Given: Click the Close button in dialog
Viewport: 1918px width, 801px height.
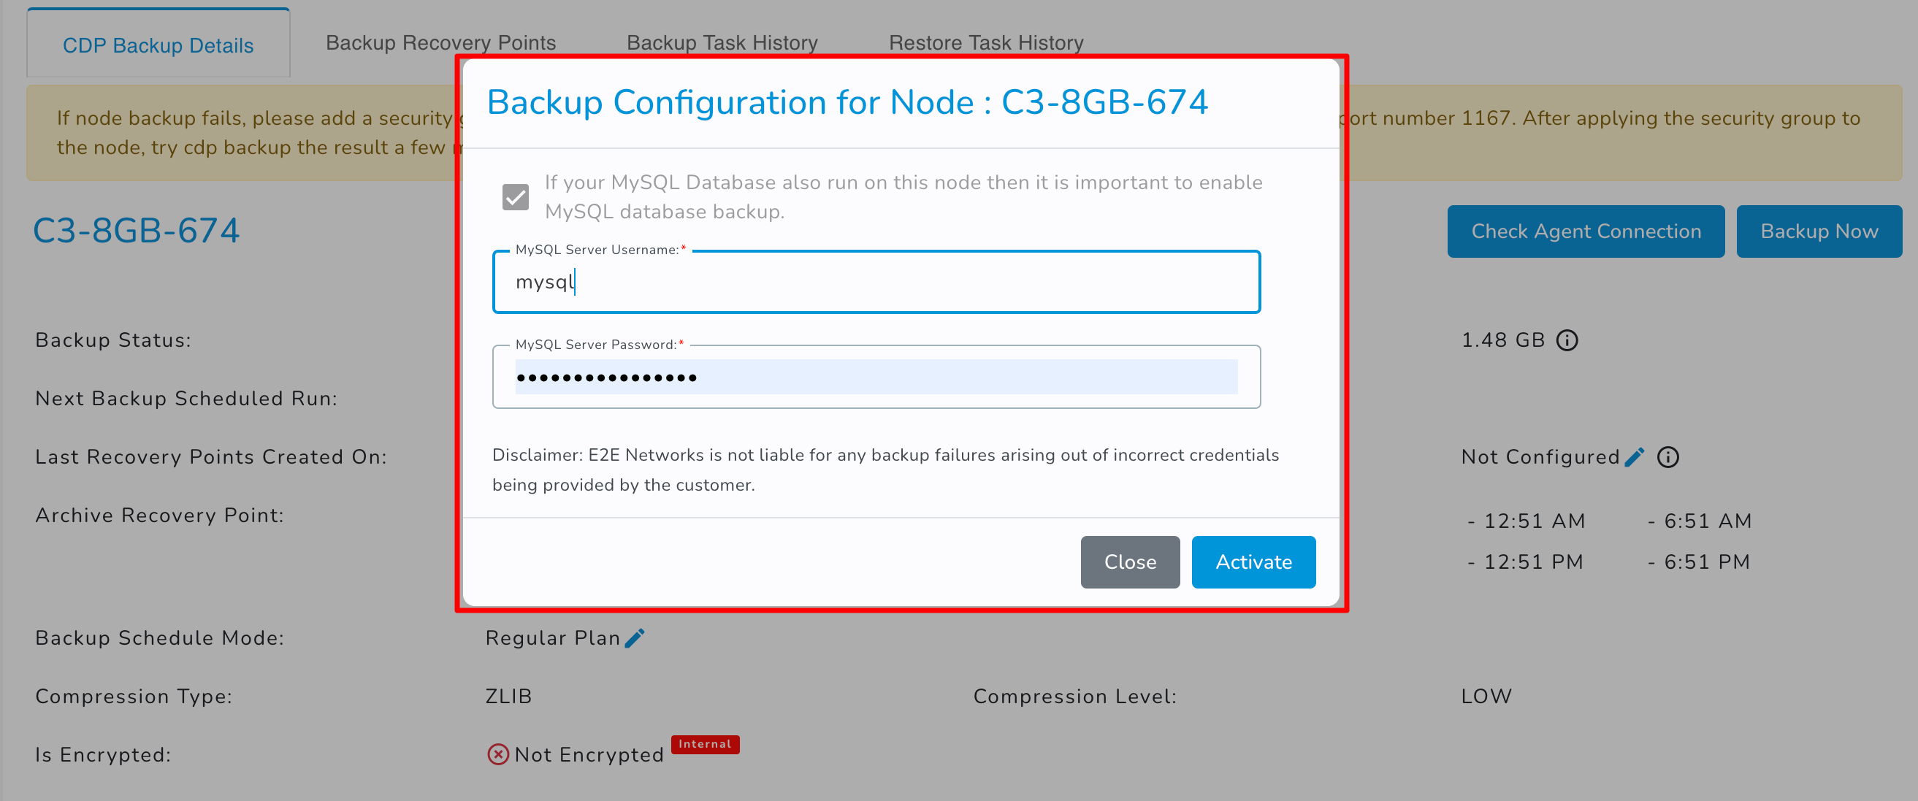Looking at the screenshot, I should tap(1129, 562).
